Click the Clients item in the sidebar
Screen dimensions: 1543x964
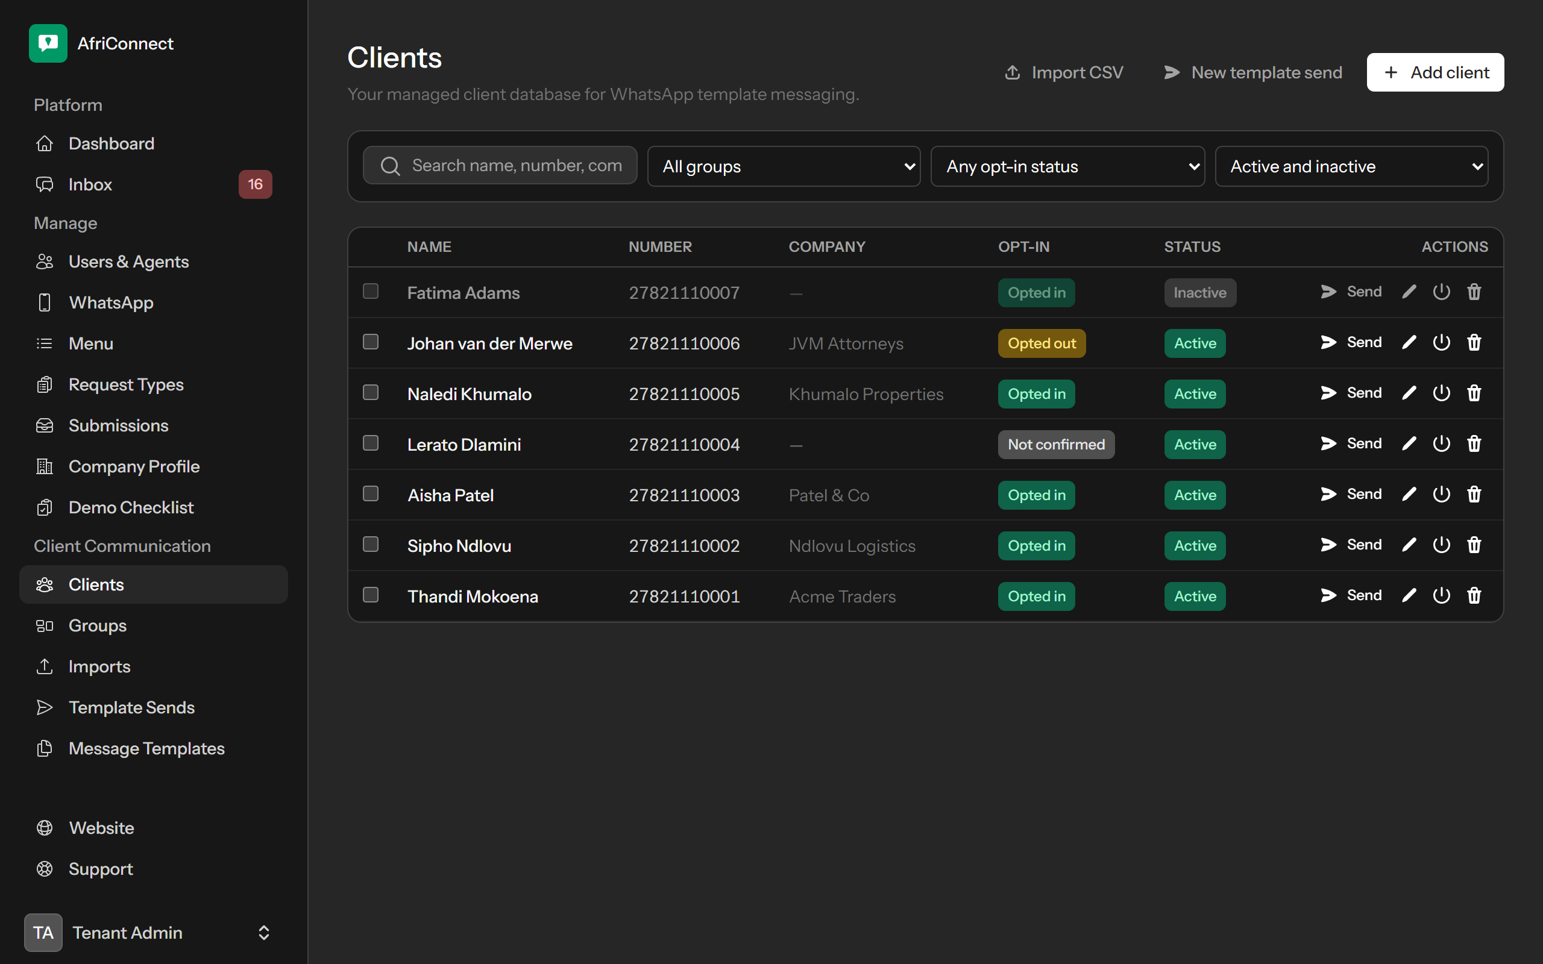pos(154,584)
